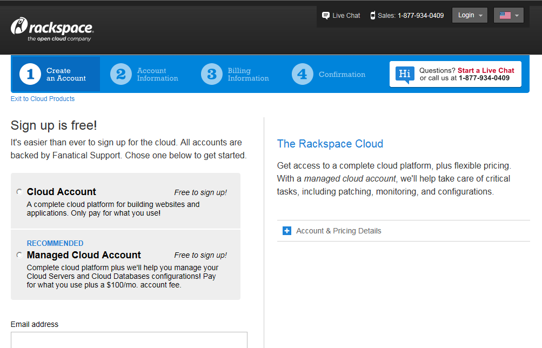Go to the Confirmation step

(x=329, y=74)
